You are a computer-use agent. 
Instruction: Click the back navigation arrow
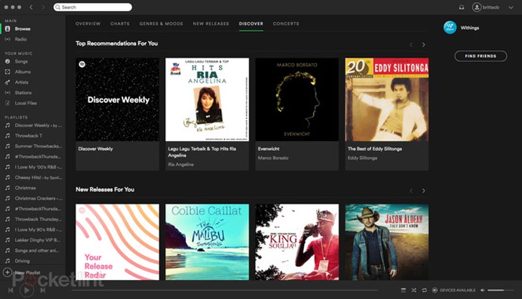[x=31, y=7]
